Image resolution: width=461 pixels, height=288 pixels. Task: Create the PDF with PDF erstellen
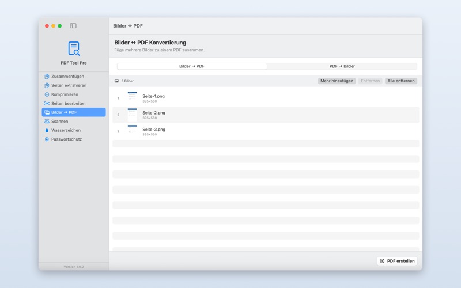click(x=397, y=261)
